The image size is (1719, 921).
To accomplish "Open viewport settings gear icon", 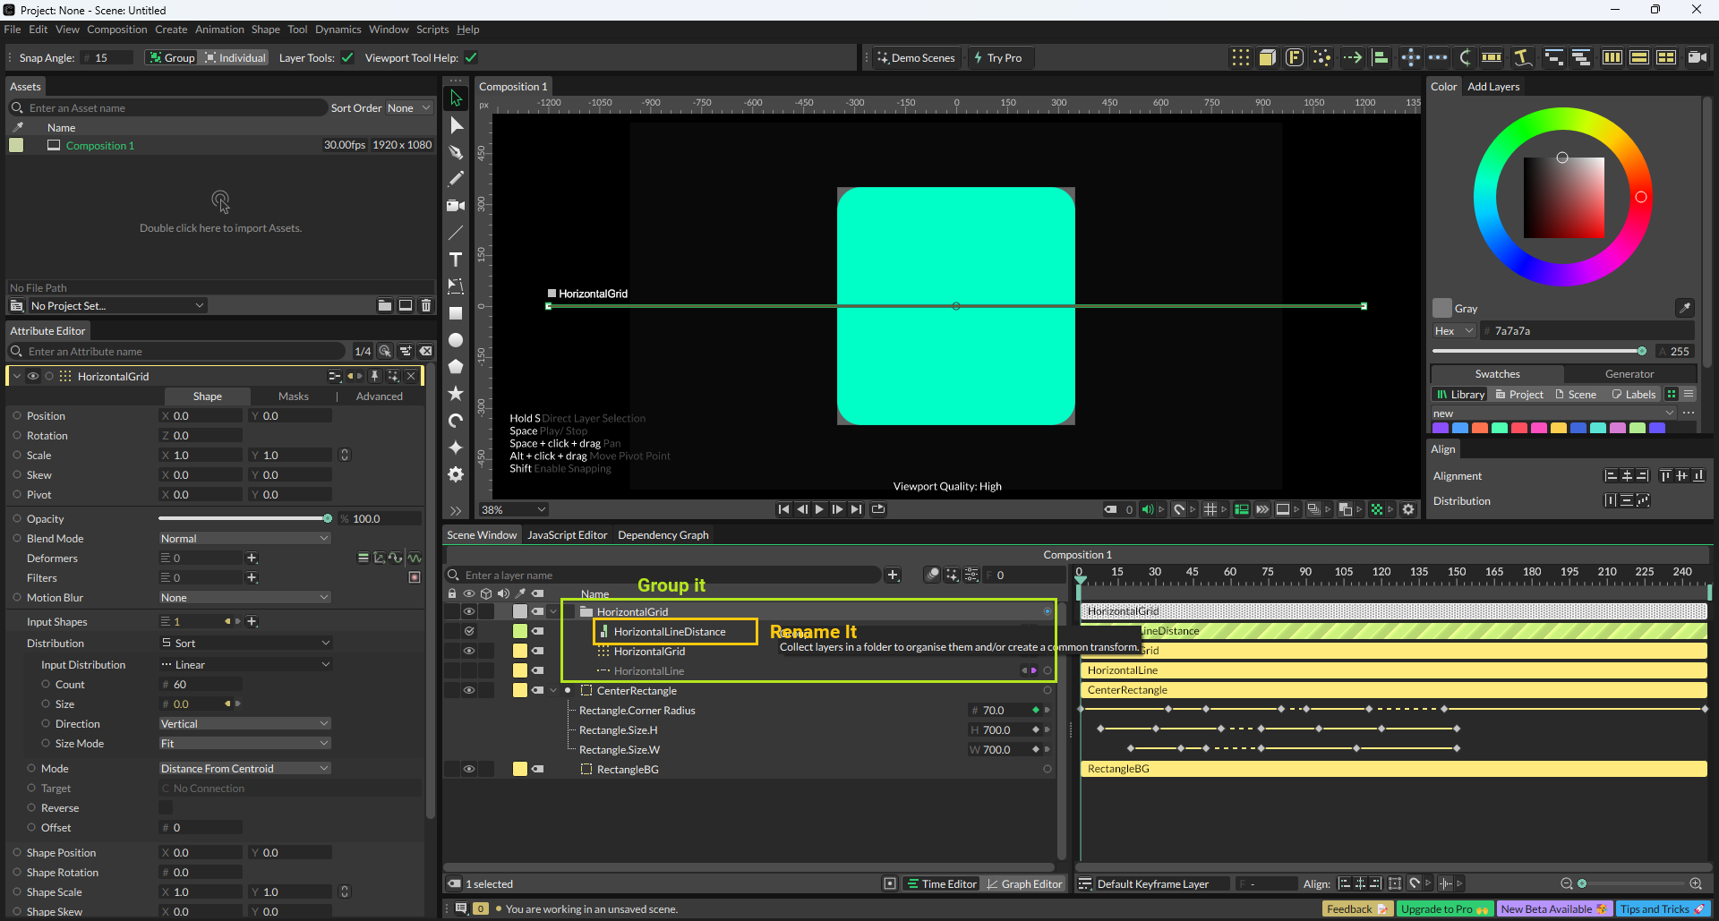I will (x=1408, y=509).
